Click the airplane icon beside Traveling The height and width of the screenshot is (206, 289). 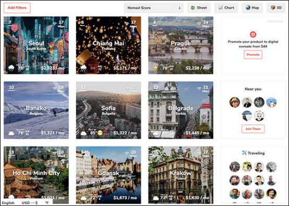pos(244,153)
